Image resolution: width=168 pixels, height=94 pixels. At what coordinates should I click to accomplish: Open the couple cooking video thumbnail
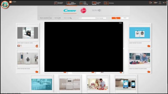pyautogui.click(x=98, y=84)
